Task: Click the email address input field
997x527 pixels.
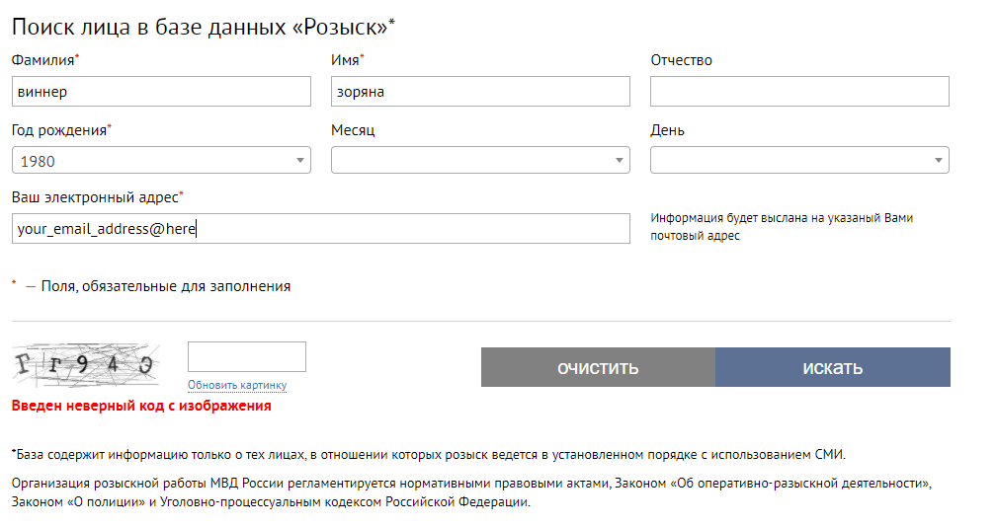Action: click(321, 228)
